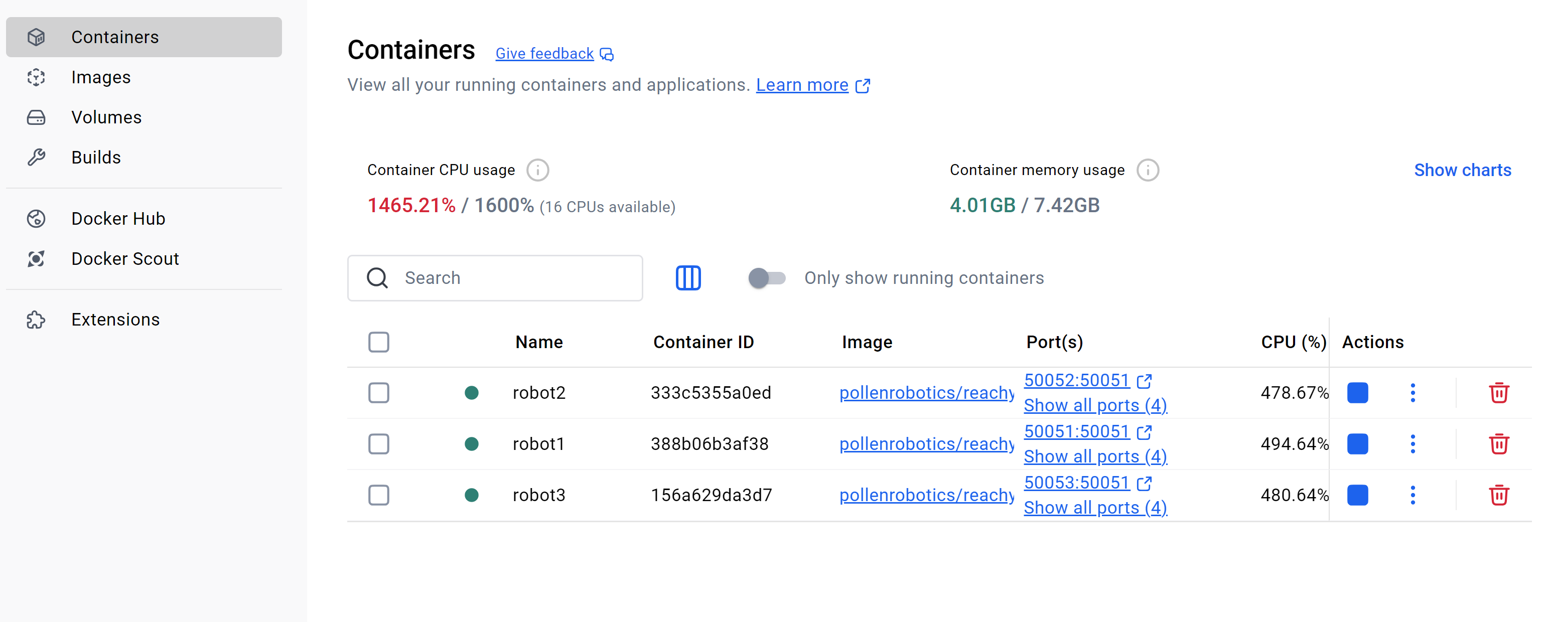The height and width of the screenshot is (622, 1548).
Task: Stop the robot3 container
Action: [x=1357, y=495]
